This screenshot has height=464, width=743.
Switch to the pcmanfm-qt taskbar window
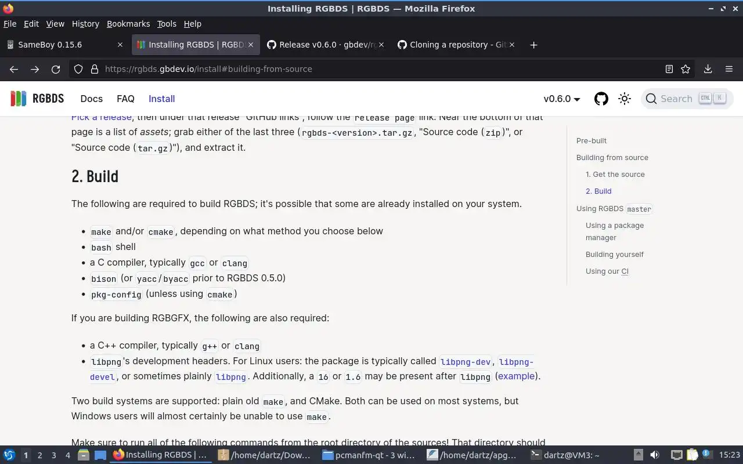(369, 455)
